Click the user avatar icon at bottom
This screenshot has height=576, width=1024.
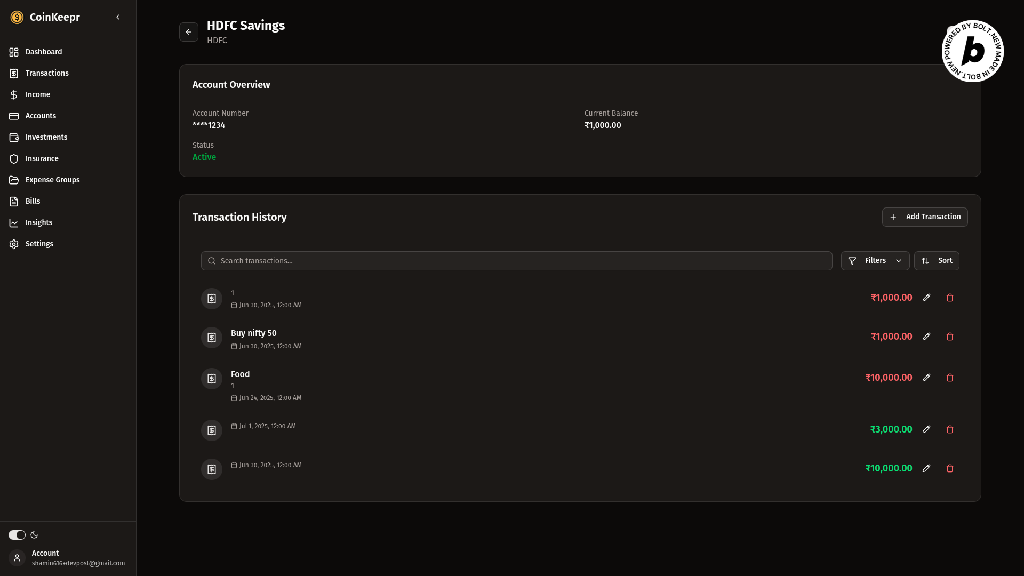tap(17, 558)
